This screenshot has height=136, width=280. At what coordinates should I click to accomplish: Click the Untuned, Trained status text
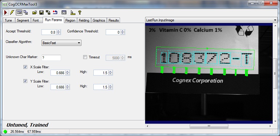tap(27, 125)
